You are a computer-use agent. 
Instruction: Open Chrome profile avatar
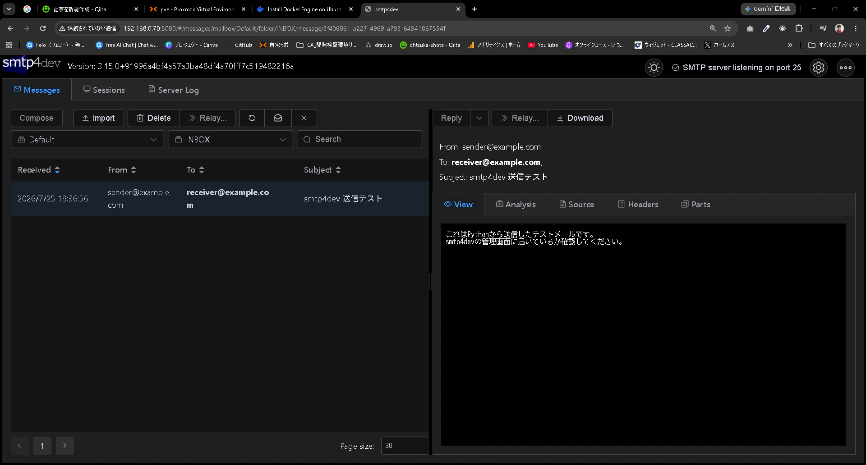pos(839,28)
